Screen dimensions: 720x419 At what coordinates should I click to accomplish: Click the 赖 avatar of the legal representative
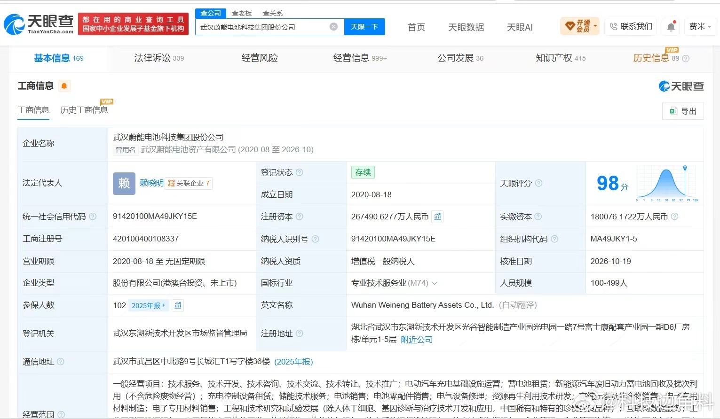tap(124, 183)
